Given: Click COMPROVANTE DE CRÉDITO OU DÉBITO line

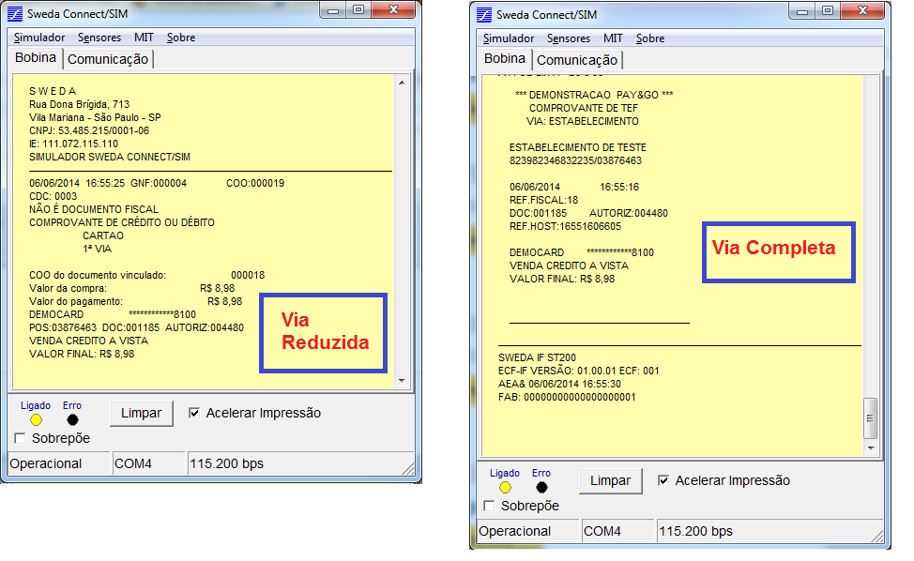Looking at the screenshot, I should tap(122, 222).
